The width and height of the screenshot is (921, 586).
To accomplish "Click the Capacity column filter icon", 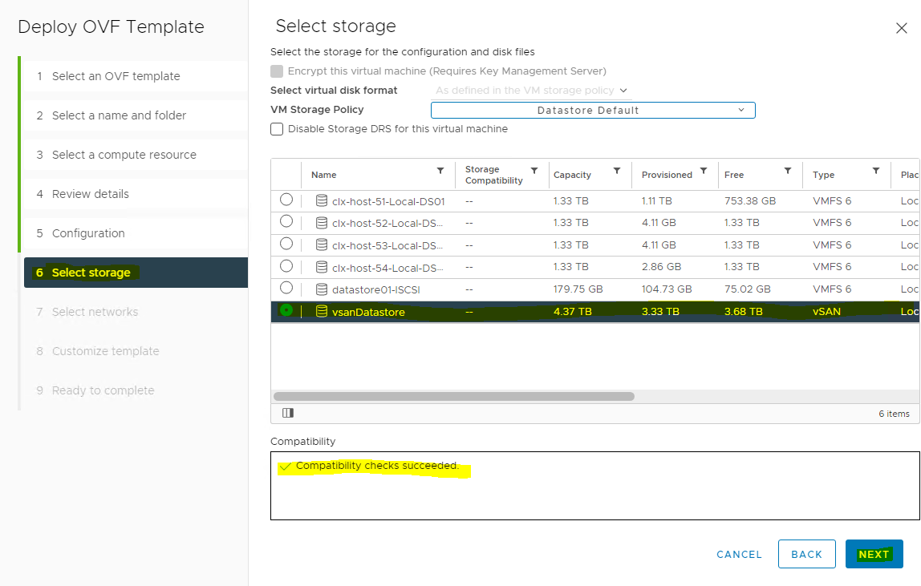I will click(x=617, y=171).
